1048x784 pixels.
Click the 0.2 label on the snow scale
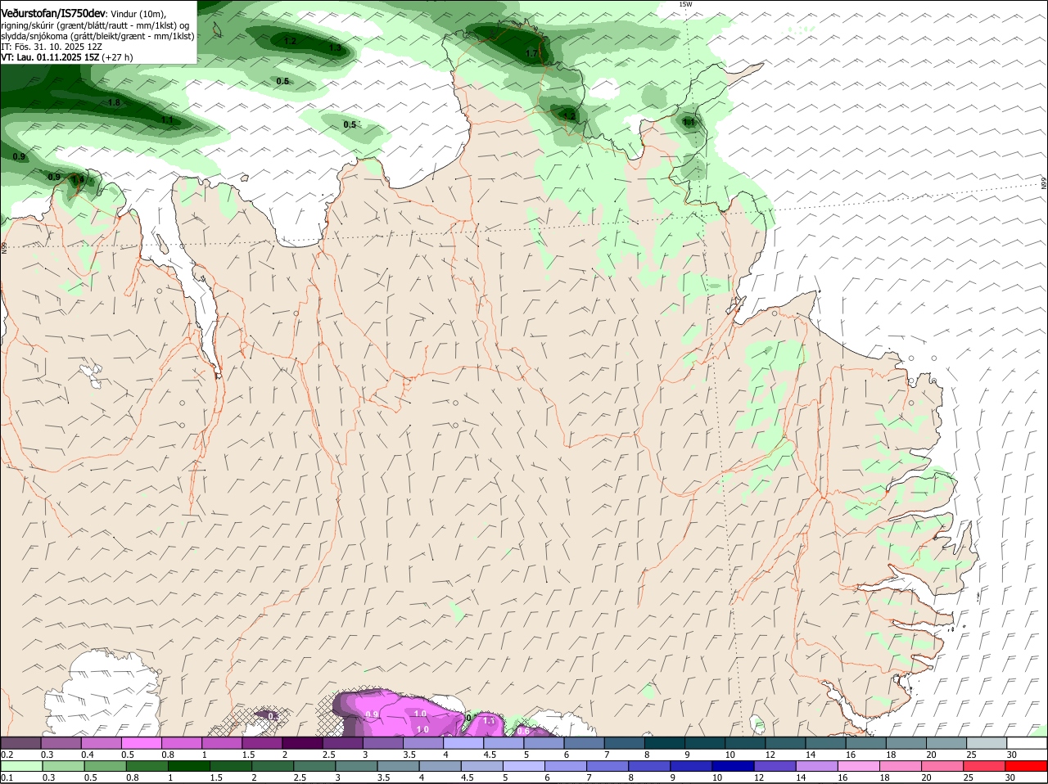[x=7, y=755]
